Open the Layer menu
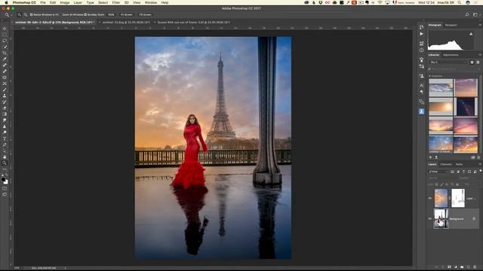The image size is (483, 271). (78, 3)
